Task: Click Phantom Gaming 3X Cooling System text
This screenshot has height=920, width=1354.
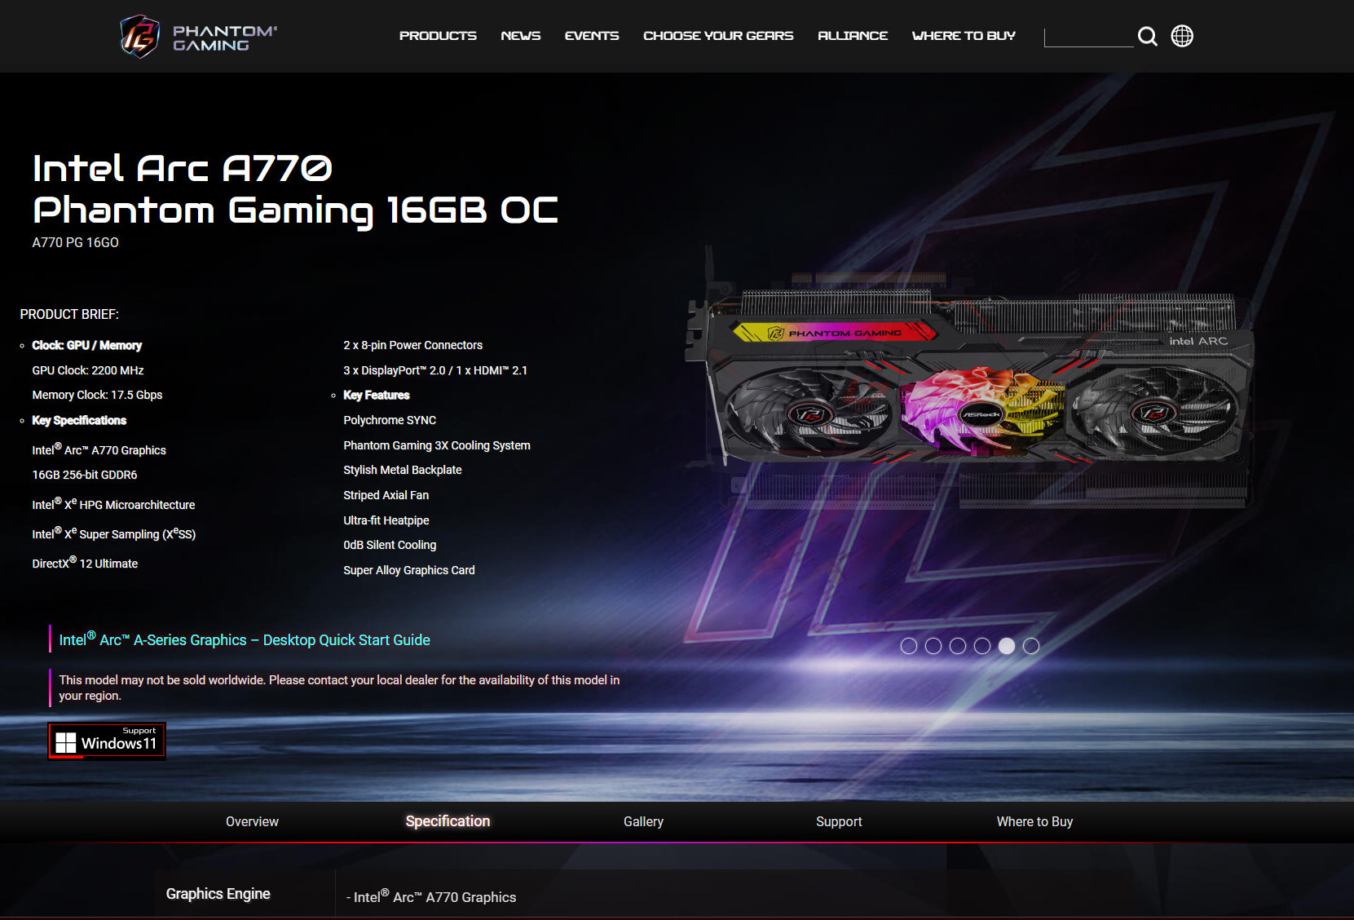Action: [437, 445]
